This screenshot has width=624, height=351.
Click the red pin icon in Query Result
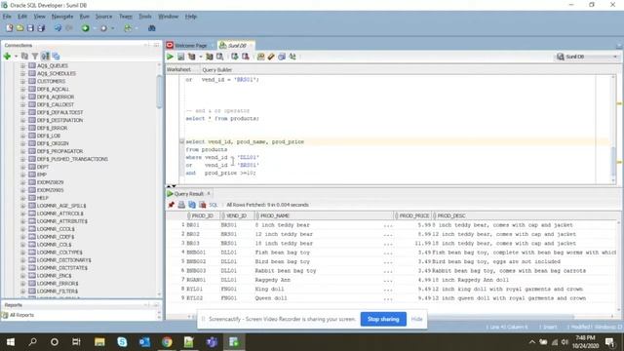pyautogui.click(x=172, y=205)
